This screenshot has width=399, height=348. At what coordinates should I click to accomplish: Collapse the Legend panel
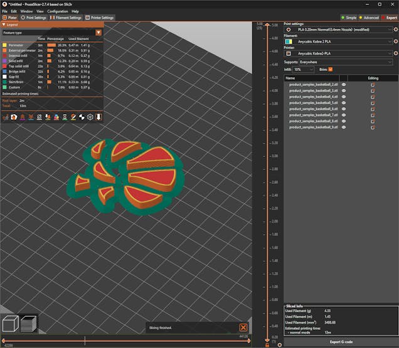click(4, 24)
